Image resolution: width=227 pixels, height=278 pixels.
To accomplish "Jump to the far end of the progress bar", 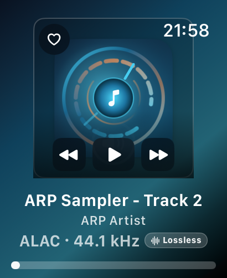I will (214, 265).
